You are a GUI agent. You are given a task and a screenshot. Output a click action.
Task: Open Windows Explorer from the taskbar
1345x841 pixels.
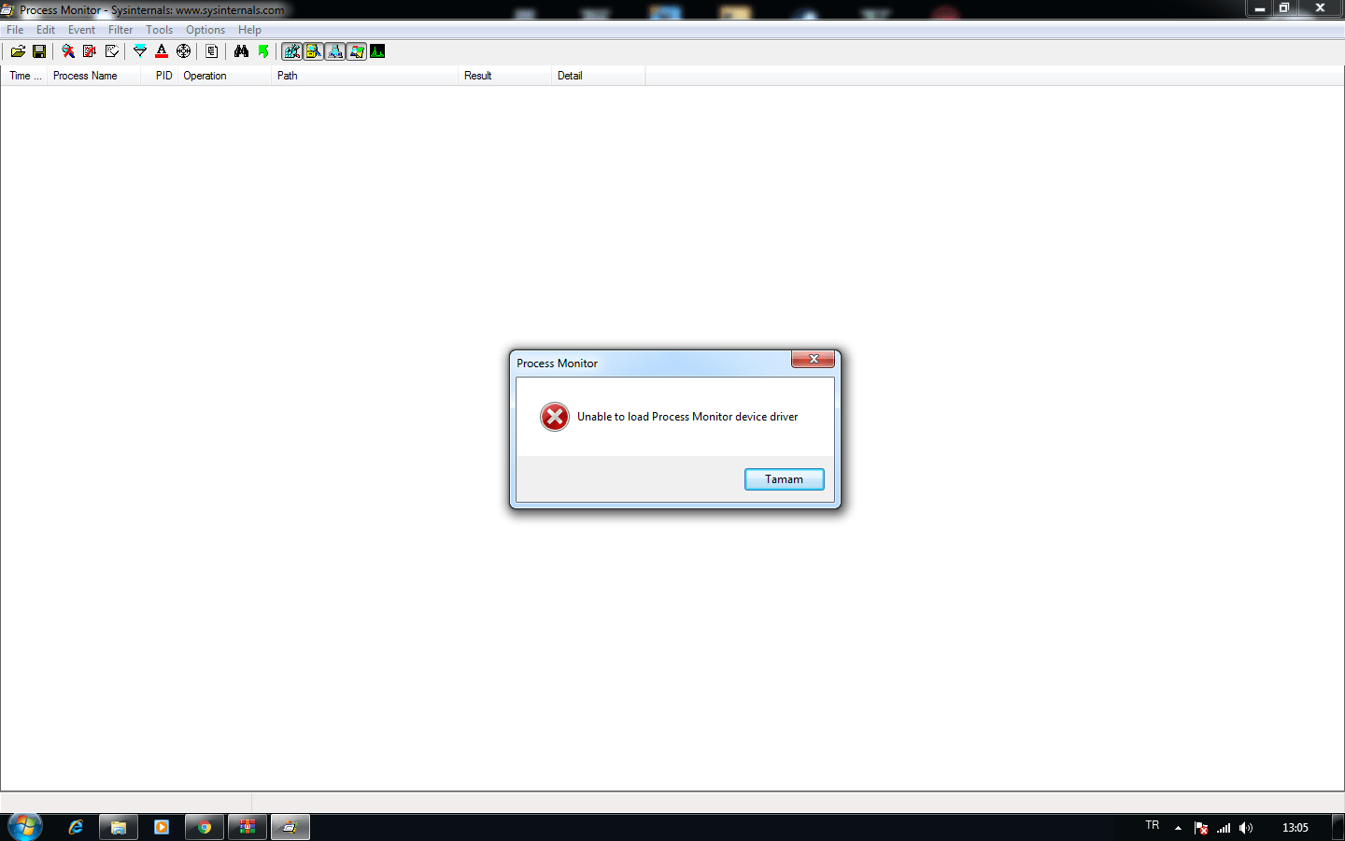tap(119, 827)
